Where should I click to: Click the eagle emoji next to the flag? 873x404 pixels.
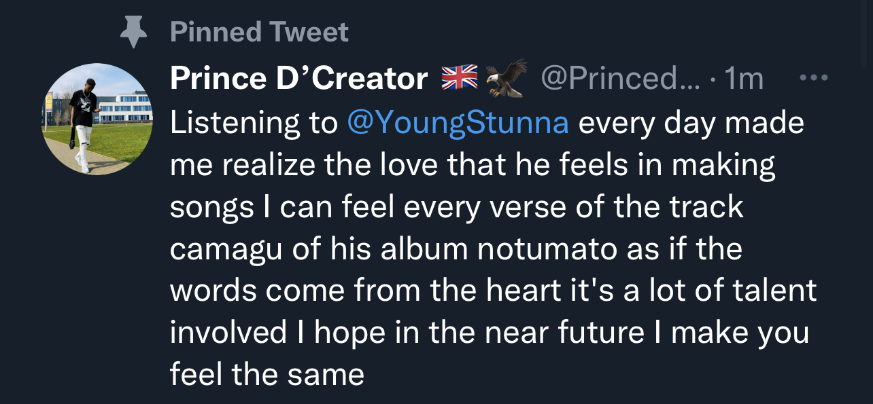click(x=507, y=77)
